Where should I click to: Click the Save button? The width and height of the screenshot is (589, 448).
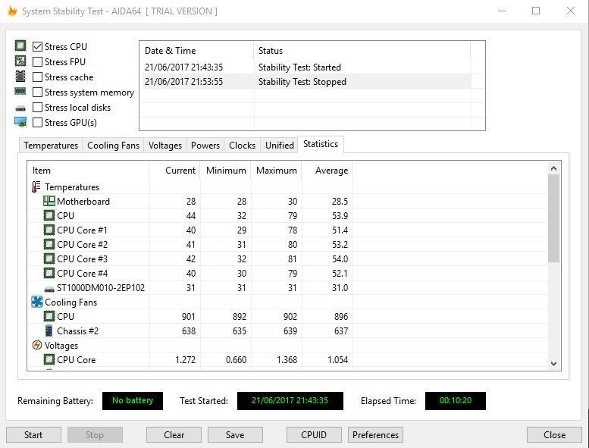[235, 435]
